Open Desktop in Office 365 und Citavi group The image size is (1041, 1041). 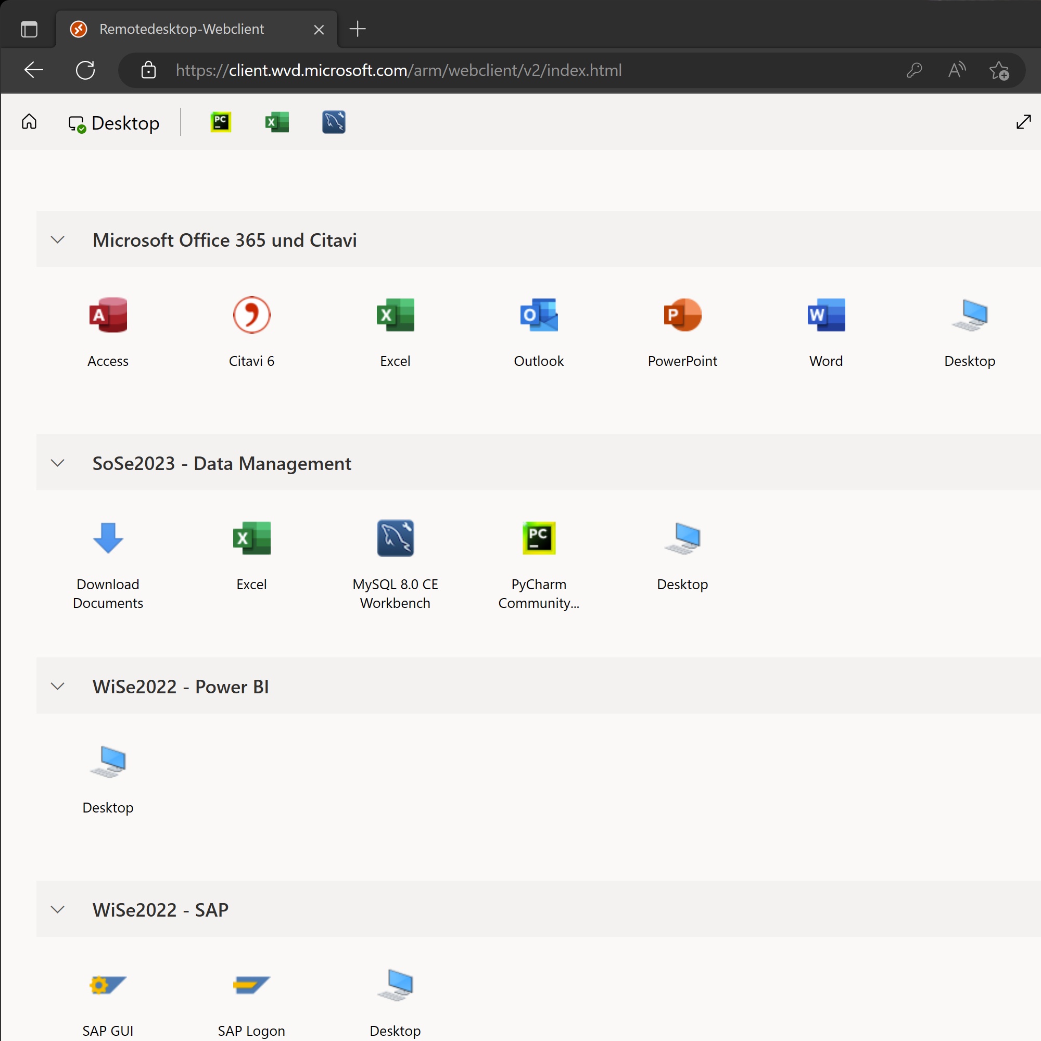point(969,332)
